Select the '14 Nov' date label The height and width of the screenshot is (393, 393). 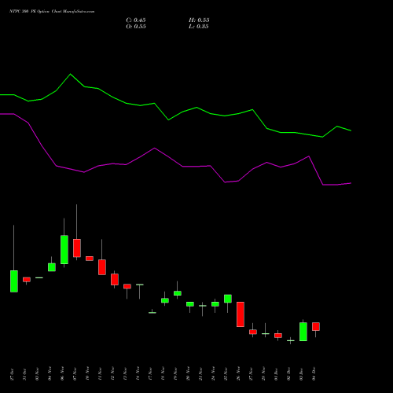tap(138, 373)
